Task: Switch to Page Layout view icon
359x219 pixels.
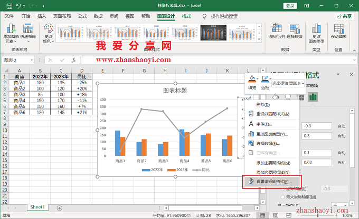Action: pyautogui.click(x=276, y=215)
